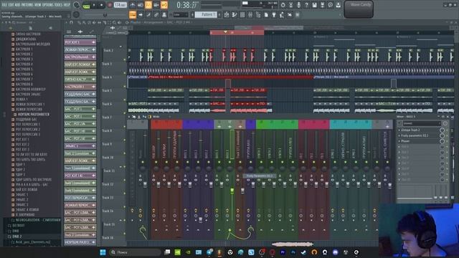Image resolution: width=459 pixels, height=258 pixels.
Task: Adjust the main volume knob
Action: click(x=76, y=5)
